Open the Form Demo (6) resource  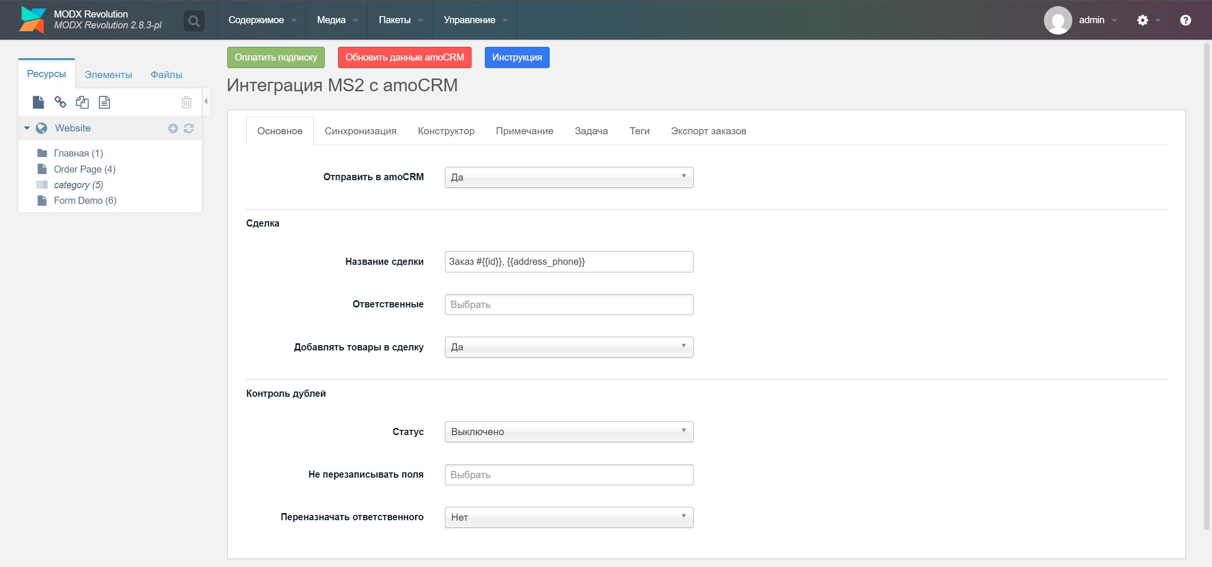coord(85,201)
